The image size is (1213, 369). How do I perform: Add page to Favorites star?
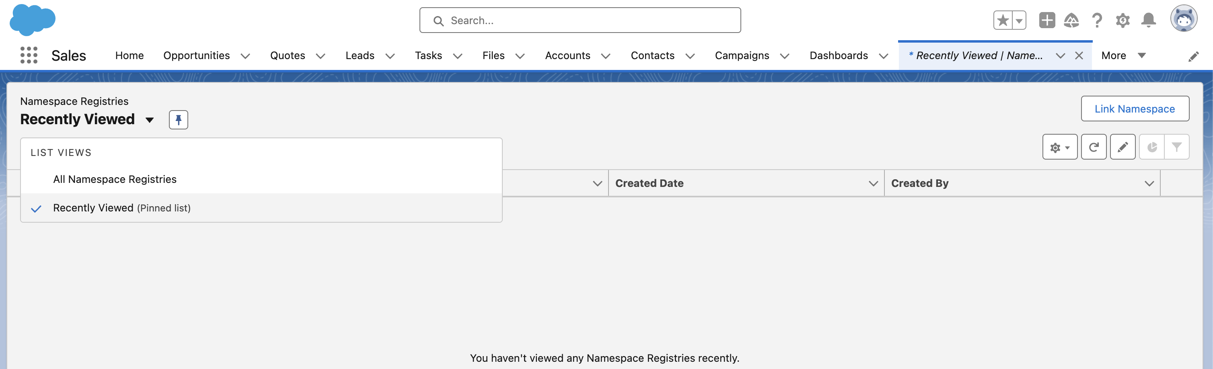click(x=1003, y=20)
